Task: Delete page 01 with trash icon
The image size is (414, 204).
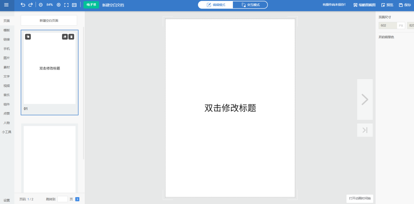Action: point(71,37)
